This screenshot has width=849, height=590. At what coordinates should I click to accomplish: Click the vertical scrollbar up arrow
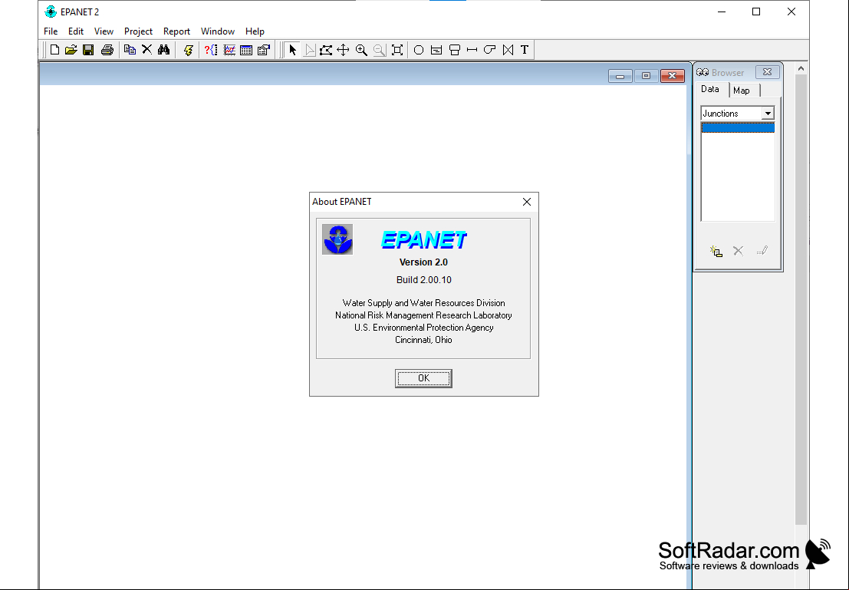[801, 69]
